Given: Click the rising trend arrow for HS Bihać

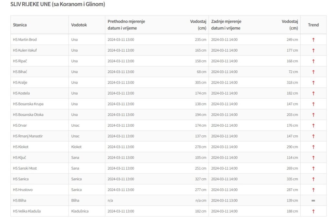Looking at the screenshot, I should coord(313,72).
